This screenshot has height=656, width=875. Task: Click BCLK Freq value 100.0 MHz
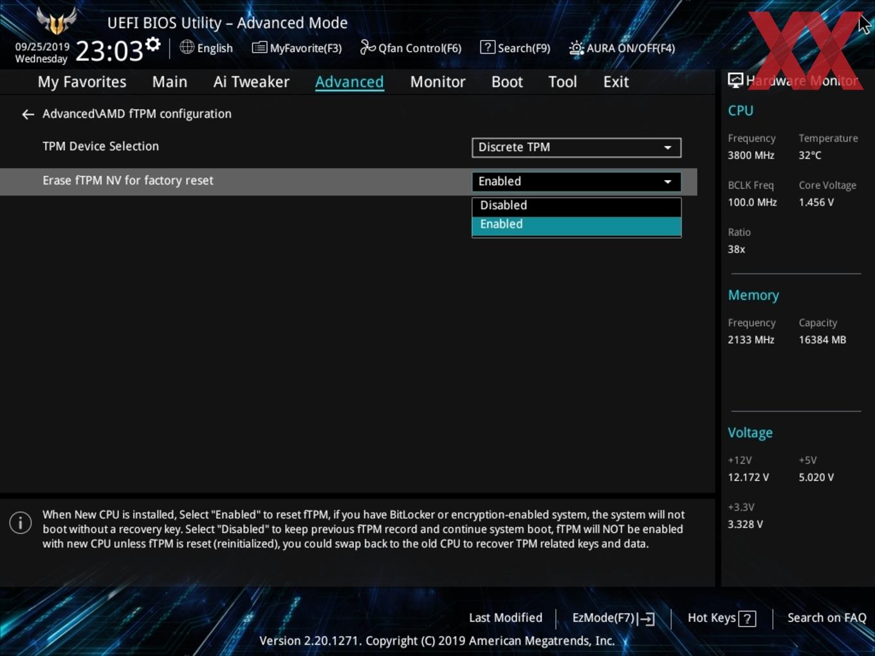pos(752,203)
